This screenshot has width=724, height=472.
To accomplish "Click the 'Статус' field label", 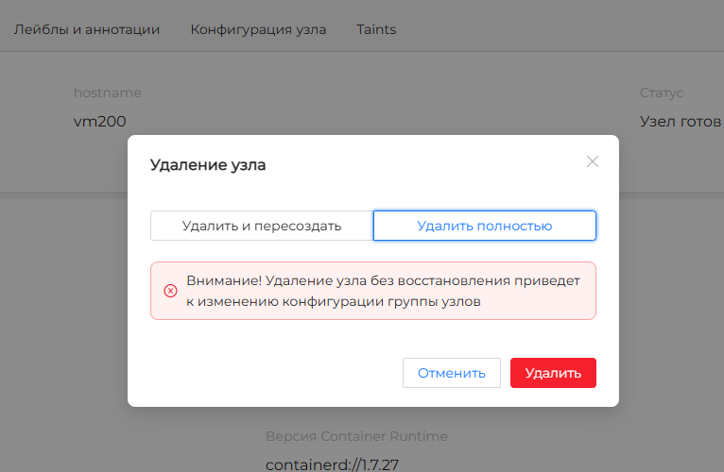I will (662, 93).
